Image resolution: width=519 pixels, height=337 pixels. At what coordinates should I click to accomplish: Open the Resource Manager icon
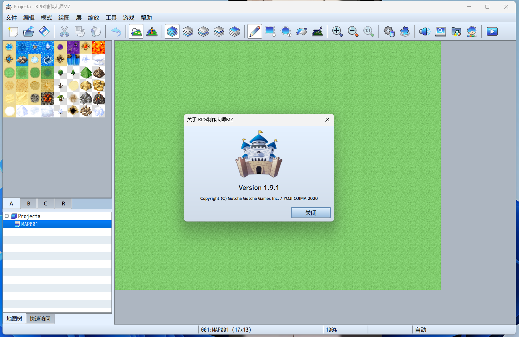pyautogui.click(x=456, y=32)
